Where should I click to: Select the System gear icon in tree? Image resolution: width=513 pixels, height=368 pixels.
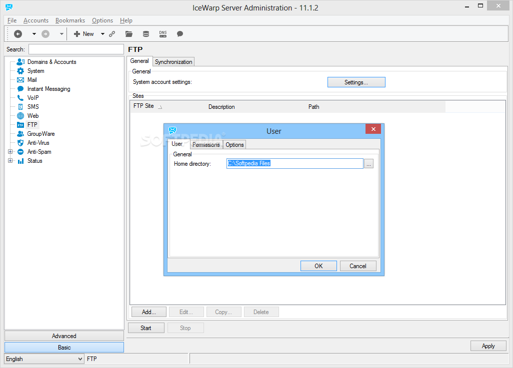click(20, 71)
